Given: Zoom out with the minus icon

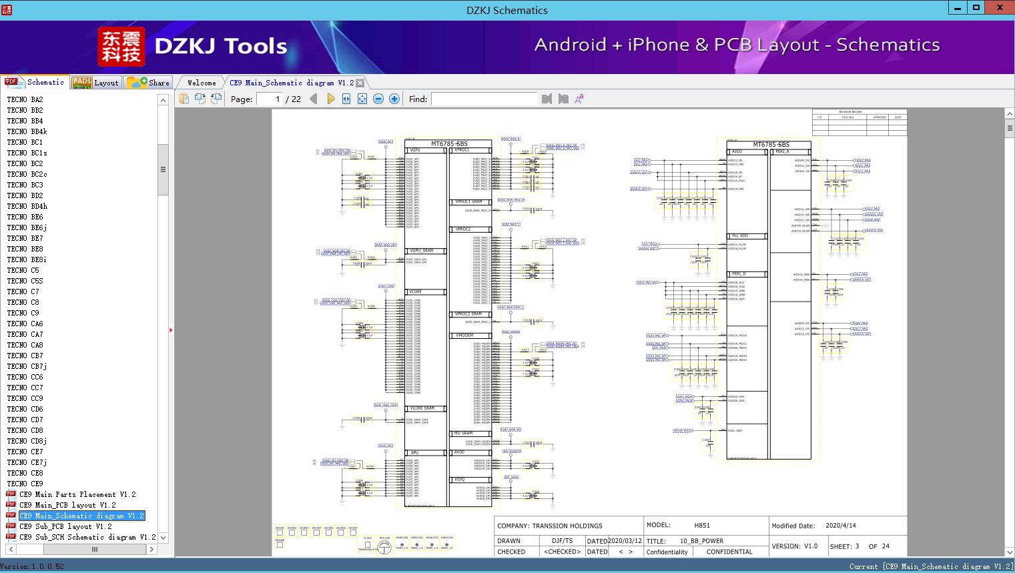Looking at the screenshot, I should (x=378, y=99).
